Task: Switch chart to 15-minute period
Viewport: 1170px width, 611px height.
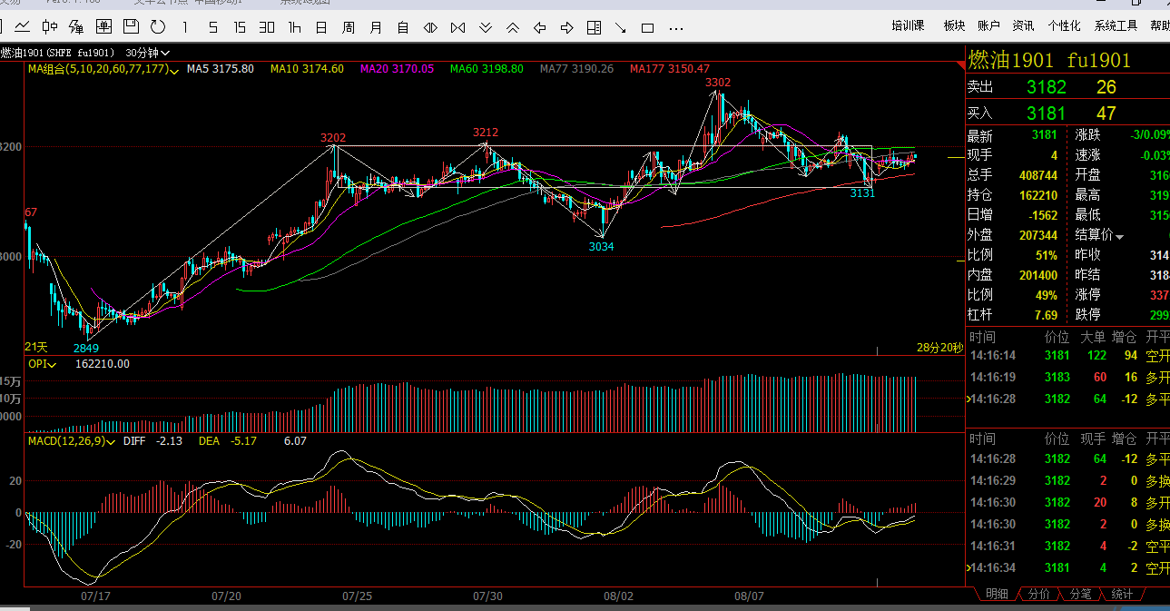Action: click(x=240, y=27)
